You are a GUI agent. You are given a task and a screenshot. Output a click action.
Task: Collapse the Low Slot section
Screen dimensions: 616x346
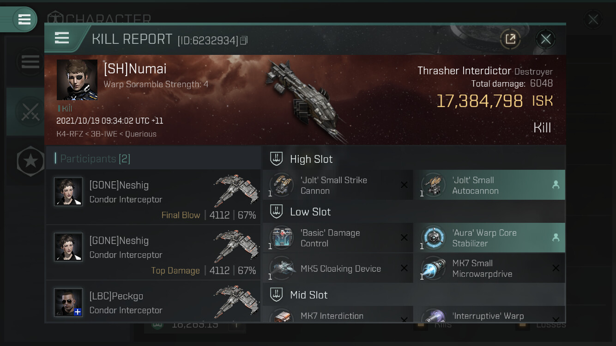pyautogui.click(x=414, y=212)
